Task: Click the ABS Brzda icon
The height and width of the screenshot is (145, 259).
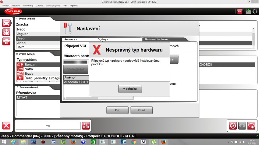Action: click(20, 74)
